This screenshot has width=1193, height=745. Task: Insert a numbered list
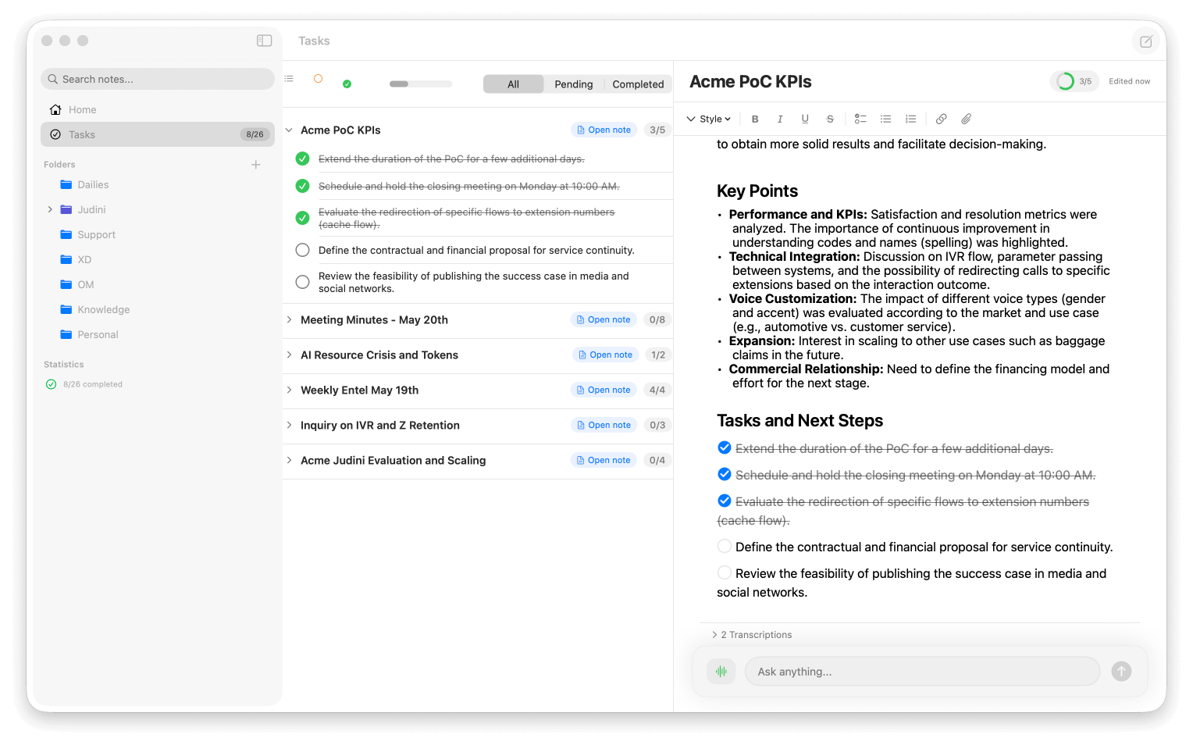tap(910, 119)
